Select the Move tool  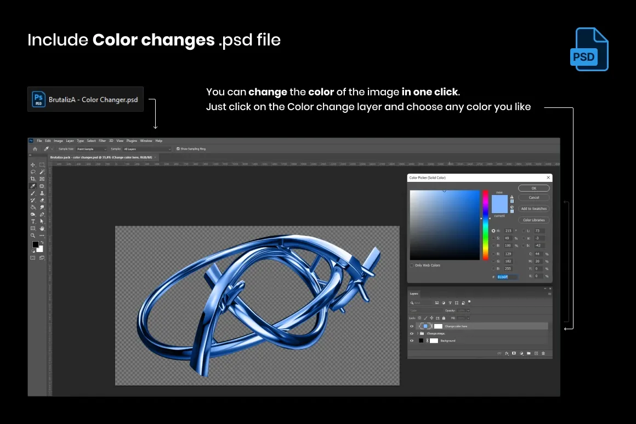[33, 165]
